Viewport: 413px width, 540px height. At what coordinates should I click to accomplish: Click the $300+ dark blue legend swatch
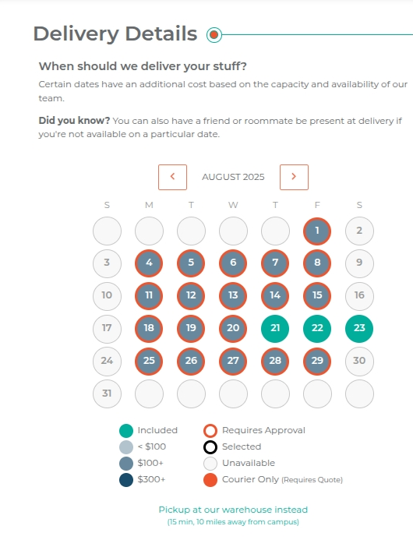126,480
